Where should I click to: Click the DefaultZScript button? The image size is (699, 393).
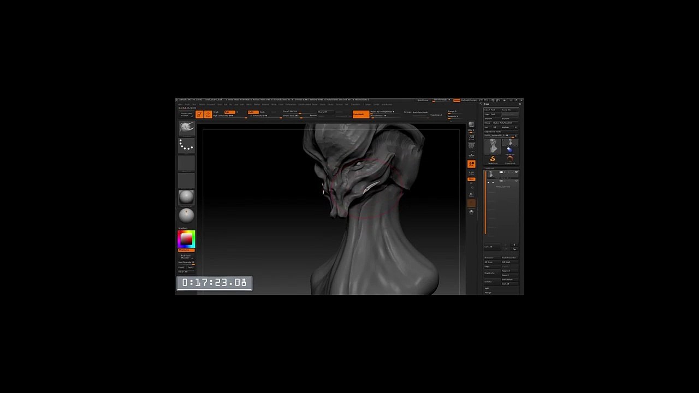pos(469,100)
